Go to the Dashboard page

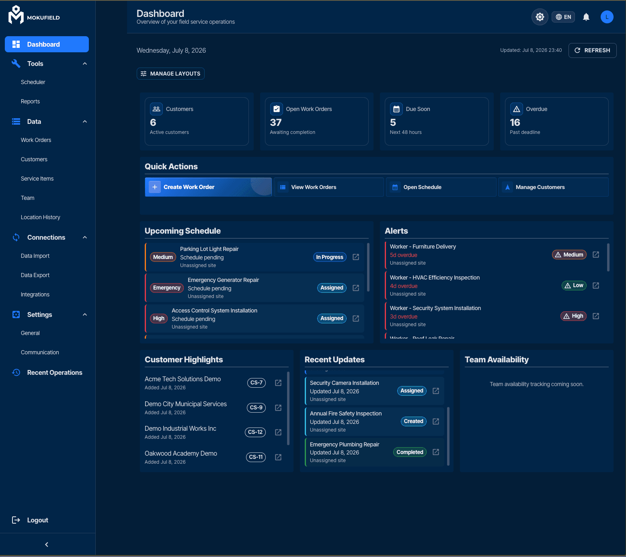click(x=47, y=44)
